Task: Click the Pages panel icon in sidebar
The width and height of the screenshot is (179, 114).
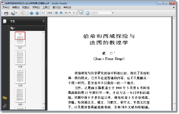Action: coord(5,21)
